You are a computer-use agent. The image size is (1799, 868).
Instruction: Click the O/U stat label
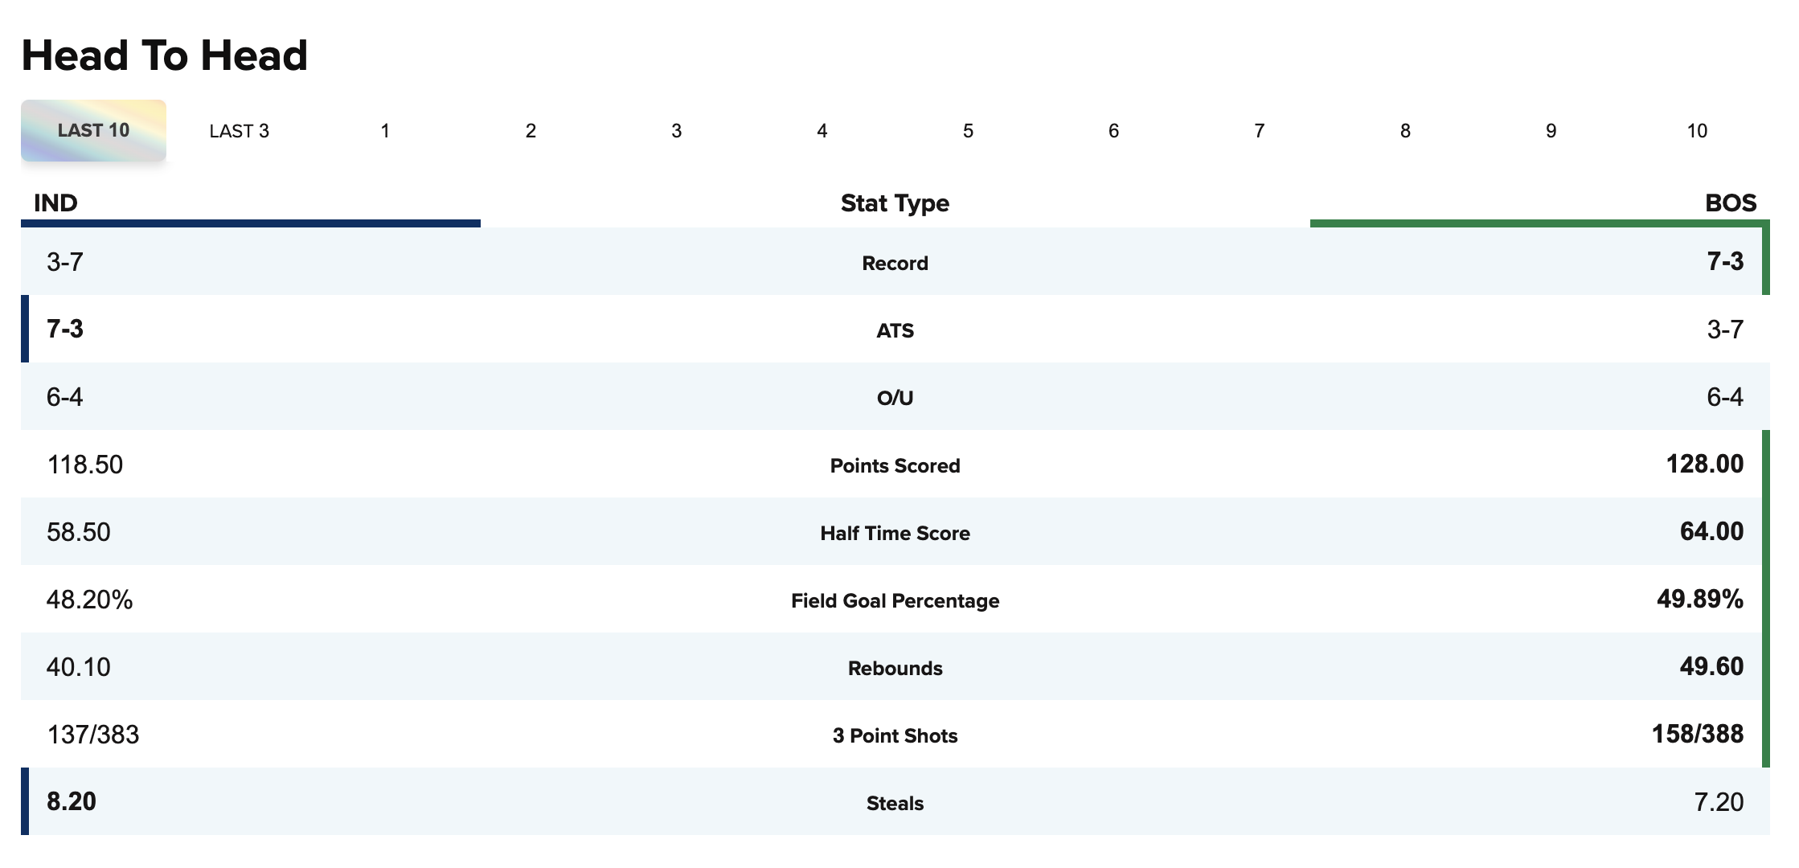pyautogui.click(x=895, y=398)
